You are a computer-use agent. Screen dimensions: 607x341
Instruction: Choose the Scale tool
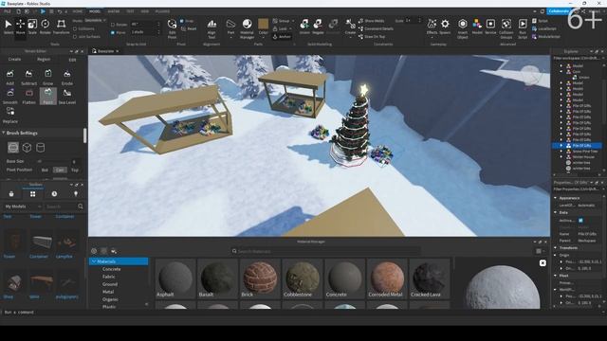(x=32, y=27)
